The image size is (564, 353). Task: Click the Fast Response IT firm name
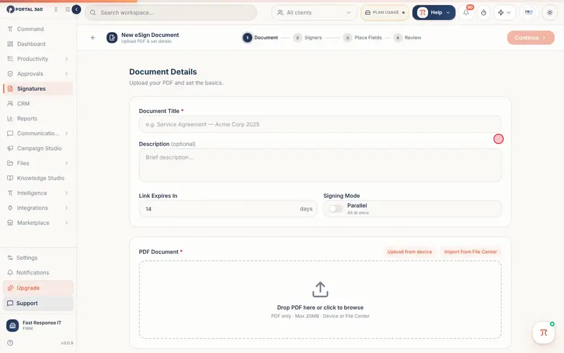42,323
